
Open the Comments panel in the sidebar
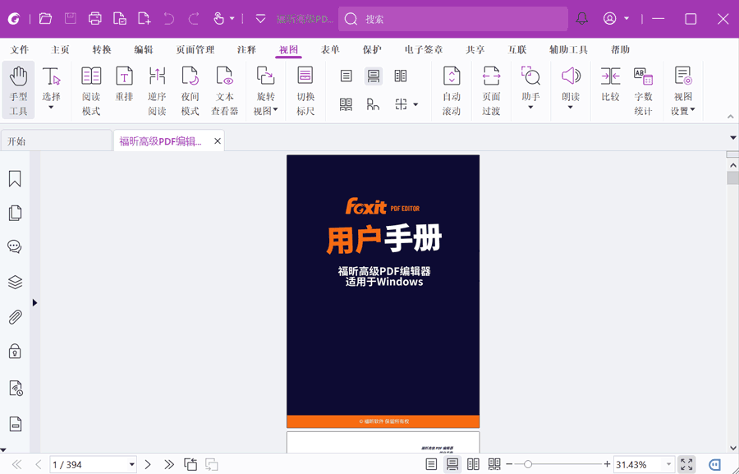15,246
